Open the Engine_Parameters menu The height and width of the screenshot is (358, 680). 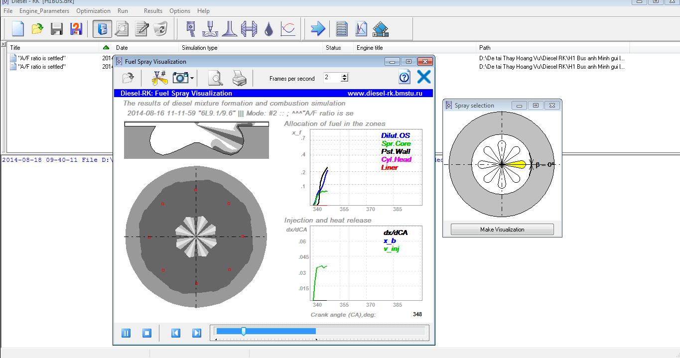pos(45,11)
